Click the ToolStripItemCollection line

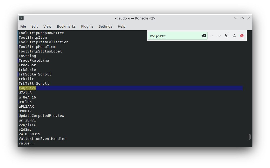pyautogui.click(x=43, y=42)
